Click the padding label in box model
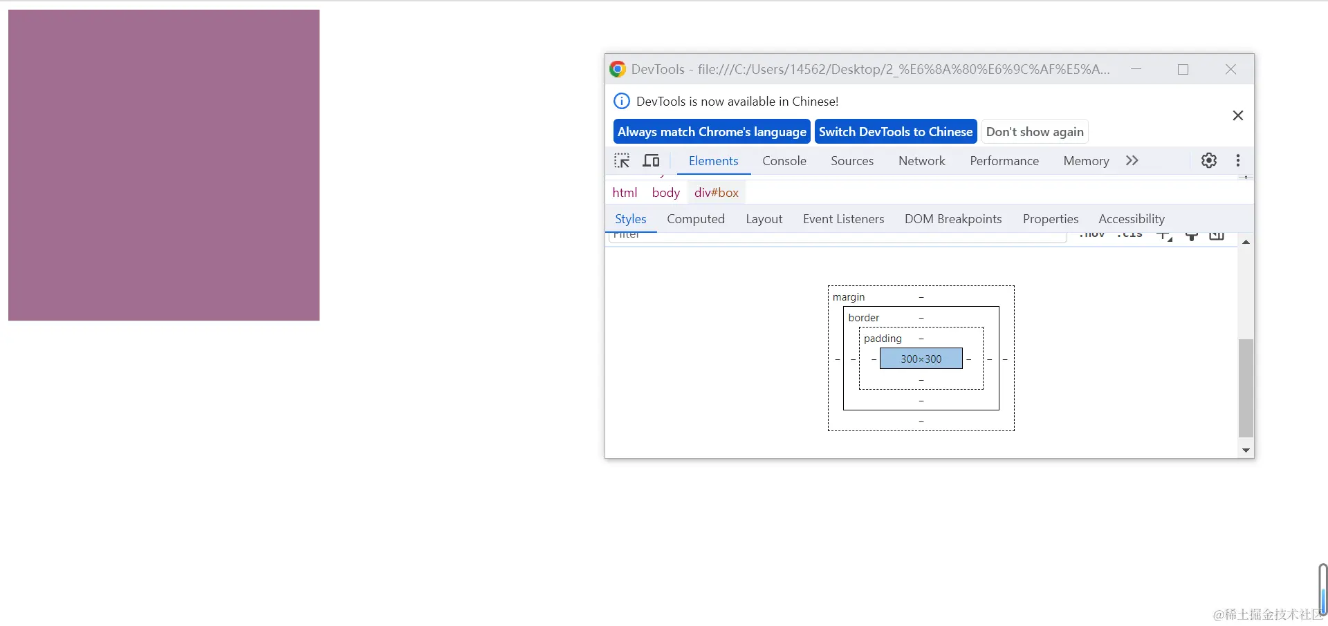 coord(883,339)
